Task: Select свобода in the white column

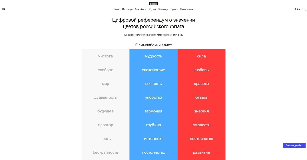Action: coord(105,70)
